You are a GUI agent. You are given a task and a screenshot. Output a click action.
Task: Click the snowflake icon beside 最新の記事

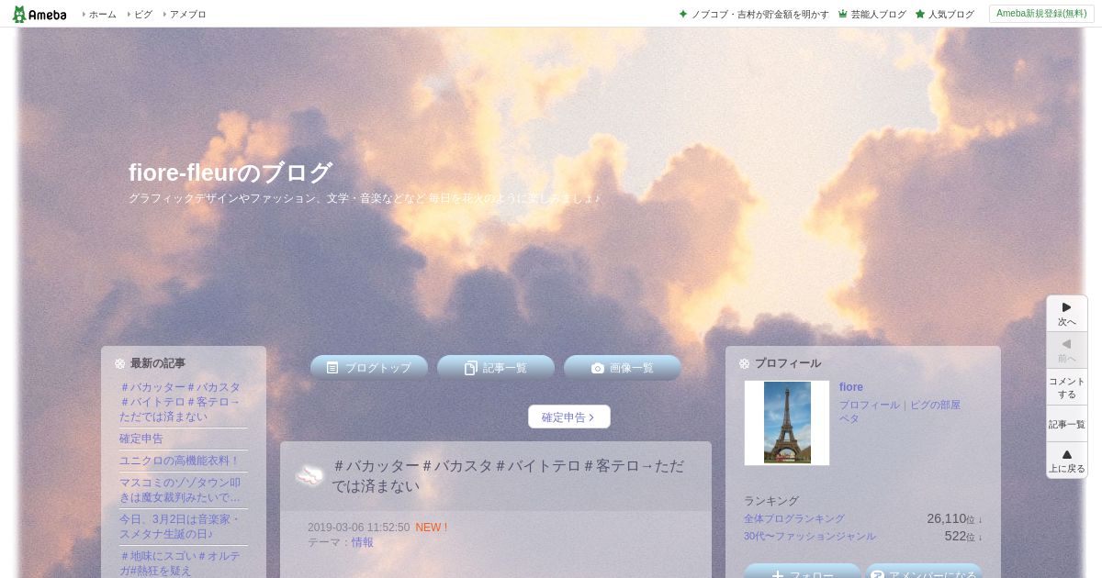pos(119,363)
